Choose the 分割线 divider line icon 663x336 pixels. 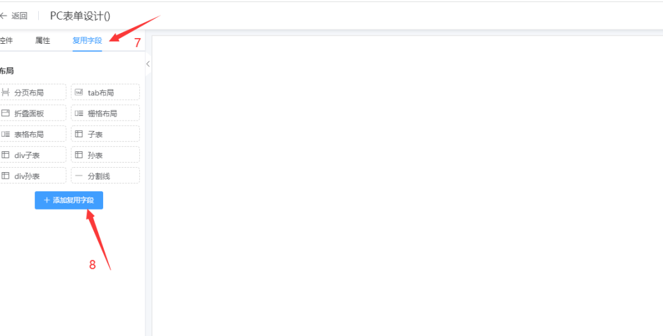coord(79,175)
